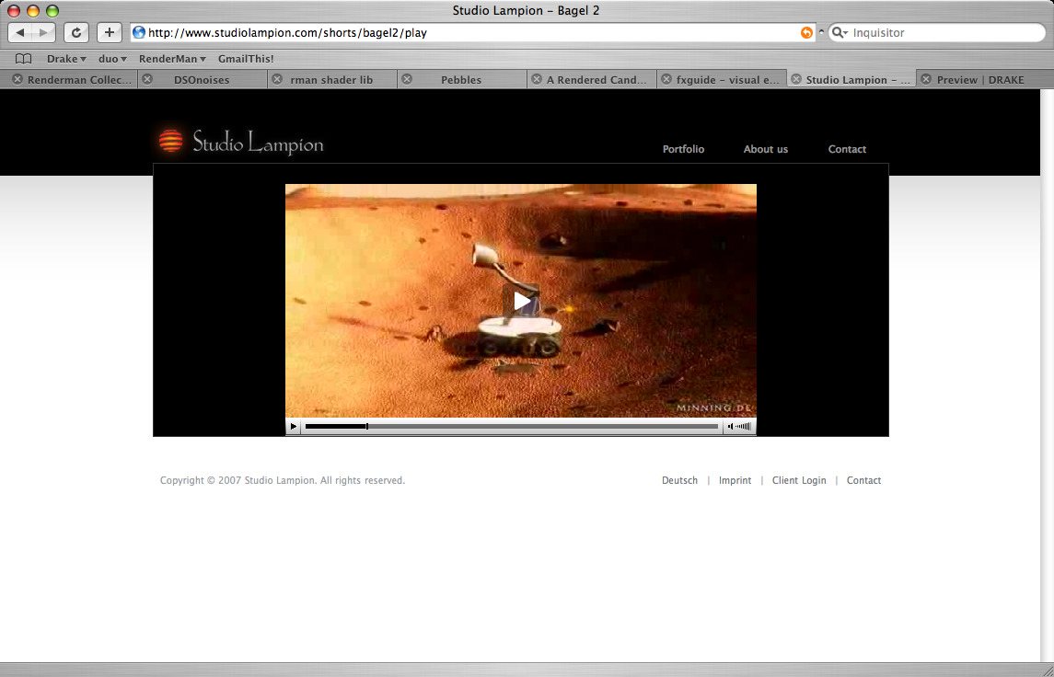Open the Imprint footer link
The image size is (1054, 677).
click(x=735, y=480)
